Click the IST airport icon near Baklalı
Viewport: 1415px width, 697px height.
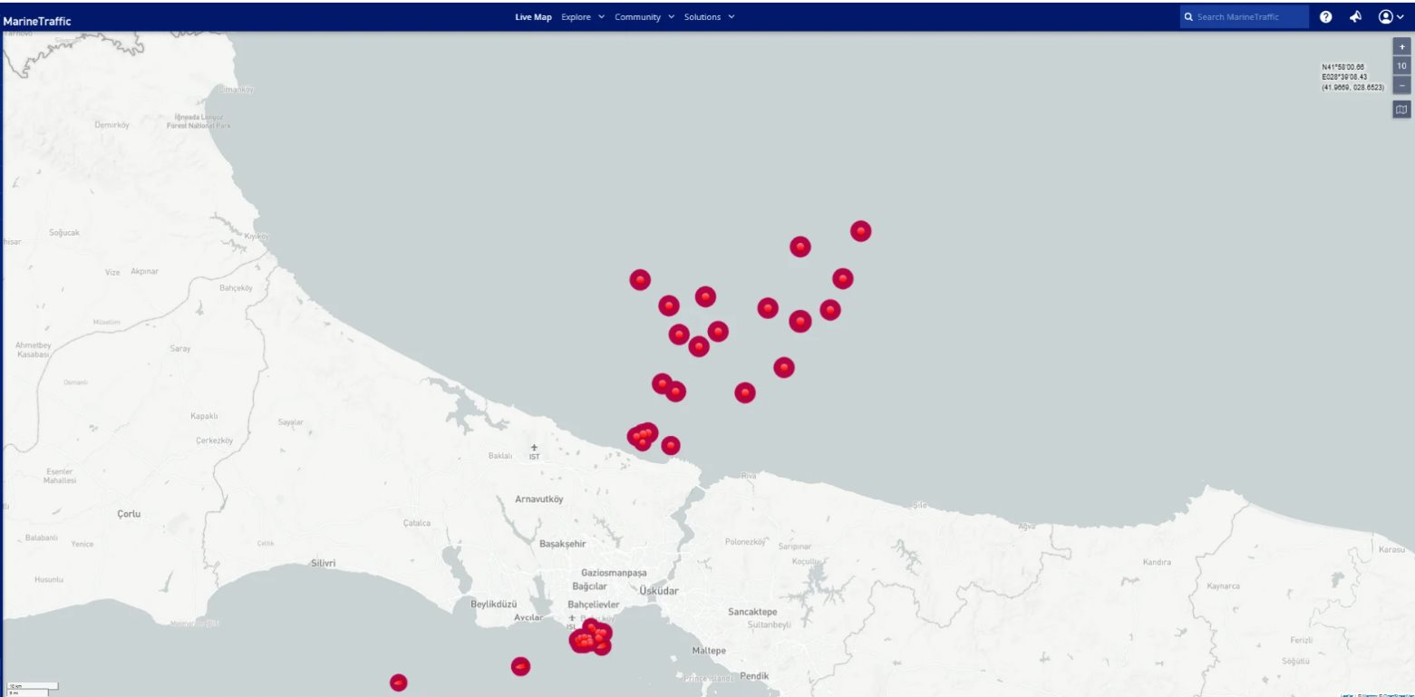point(534,447)
